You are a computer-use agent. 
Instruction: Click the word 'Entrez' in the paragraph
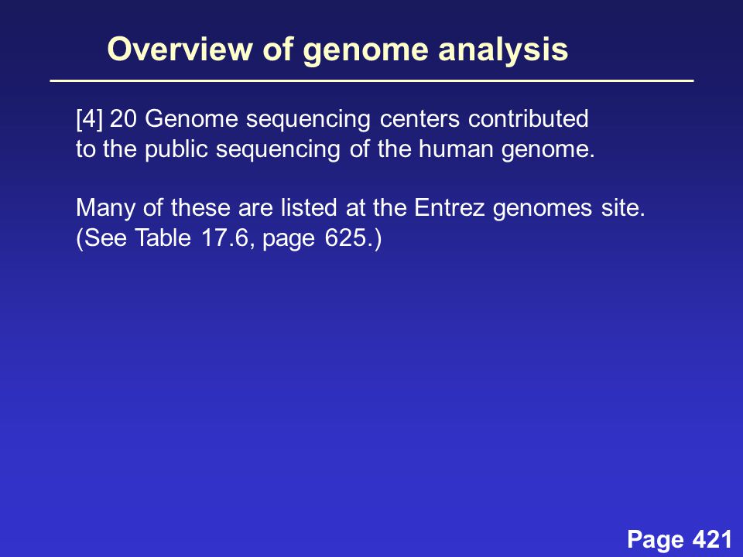[449, 208]
